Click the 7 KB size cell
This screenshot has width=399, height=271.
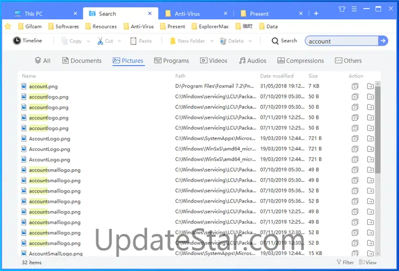pos(313,86)
